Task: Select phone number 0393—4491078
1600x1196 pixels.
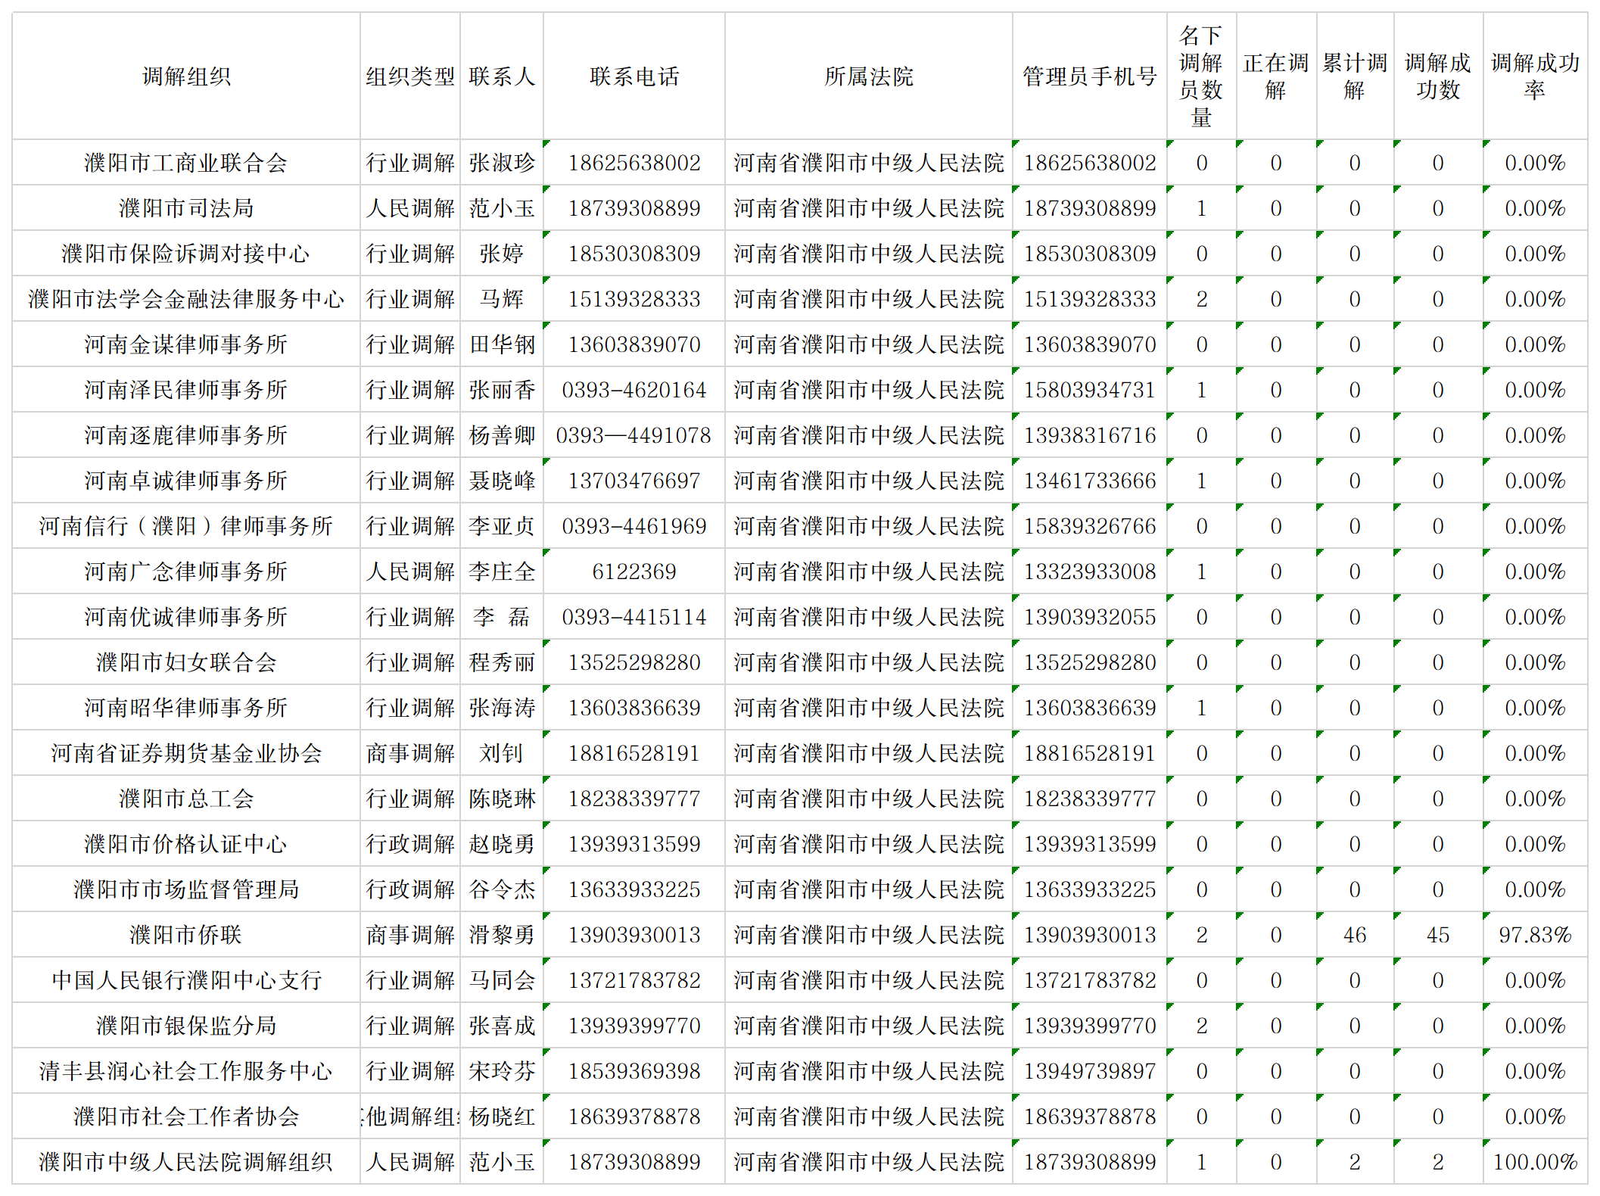Action: 634,435
